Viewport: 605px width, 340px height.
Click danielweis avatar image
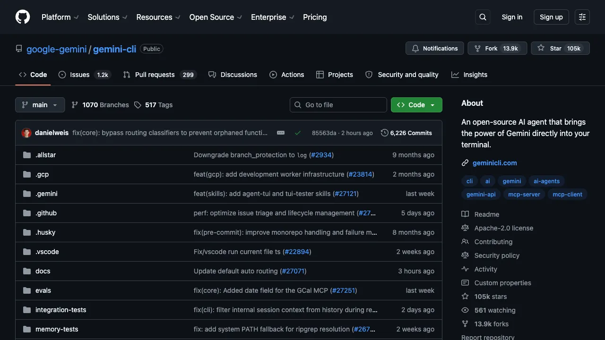[26, 133]
